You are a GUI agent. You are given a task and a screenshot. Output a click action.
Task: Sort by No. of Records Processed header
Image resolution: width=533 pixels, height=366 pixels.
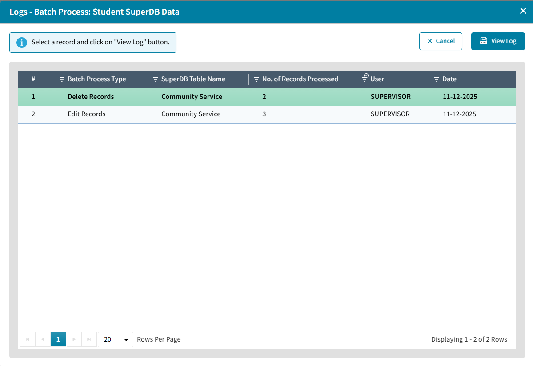pyautogui.click(x=300, y=79)
